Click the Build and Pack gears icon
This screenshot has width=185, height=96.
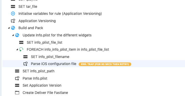(13, 28)
